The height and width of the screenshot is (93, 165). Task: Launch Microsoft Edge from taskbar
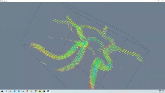(x=15, y=91)
